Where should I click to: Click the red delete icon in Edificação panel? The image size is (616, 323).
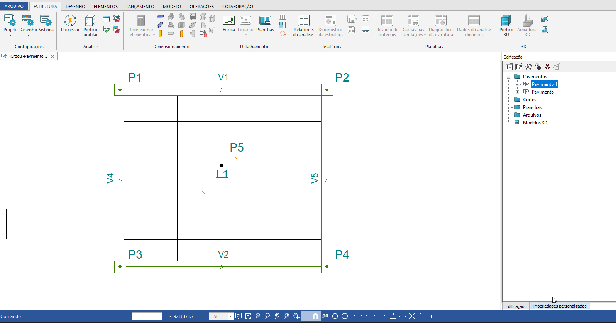pyautogui.click(x=547, y=67)
